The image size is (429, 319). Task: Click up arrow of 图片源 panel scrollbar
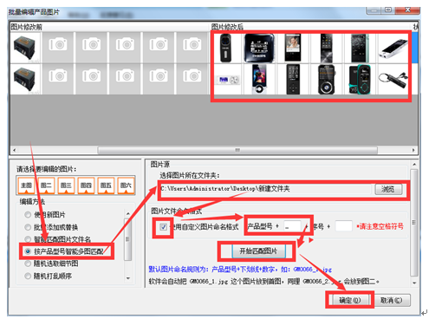414,165
